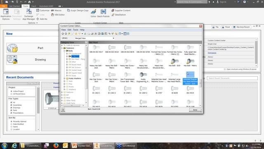Click the File ribbon tab
The width and height of the screenshot is (264, 149).
click(x=4, y=6)
